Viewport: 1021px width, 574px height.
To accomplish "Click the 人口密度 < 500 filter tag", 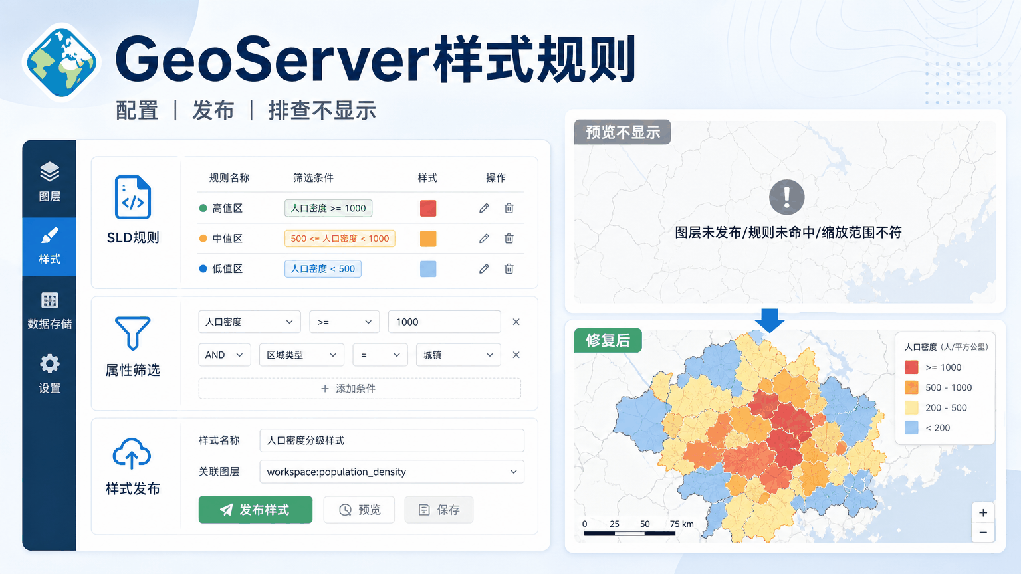I will (323, 269).
